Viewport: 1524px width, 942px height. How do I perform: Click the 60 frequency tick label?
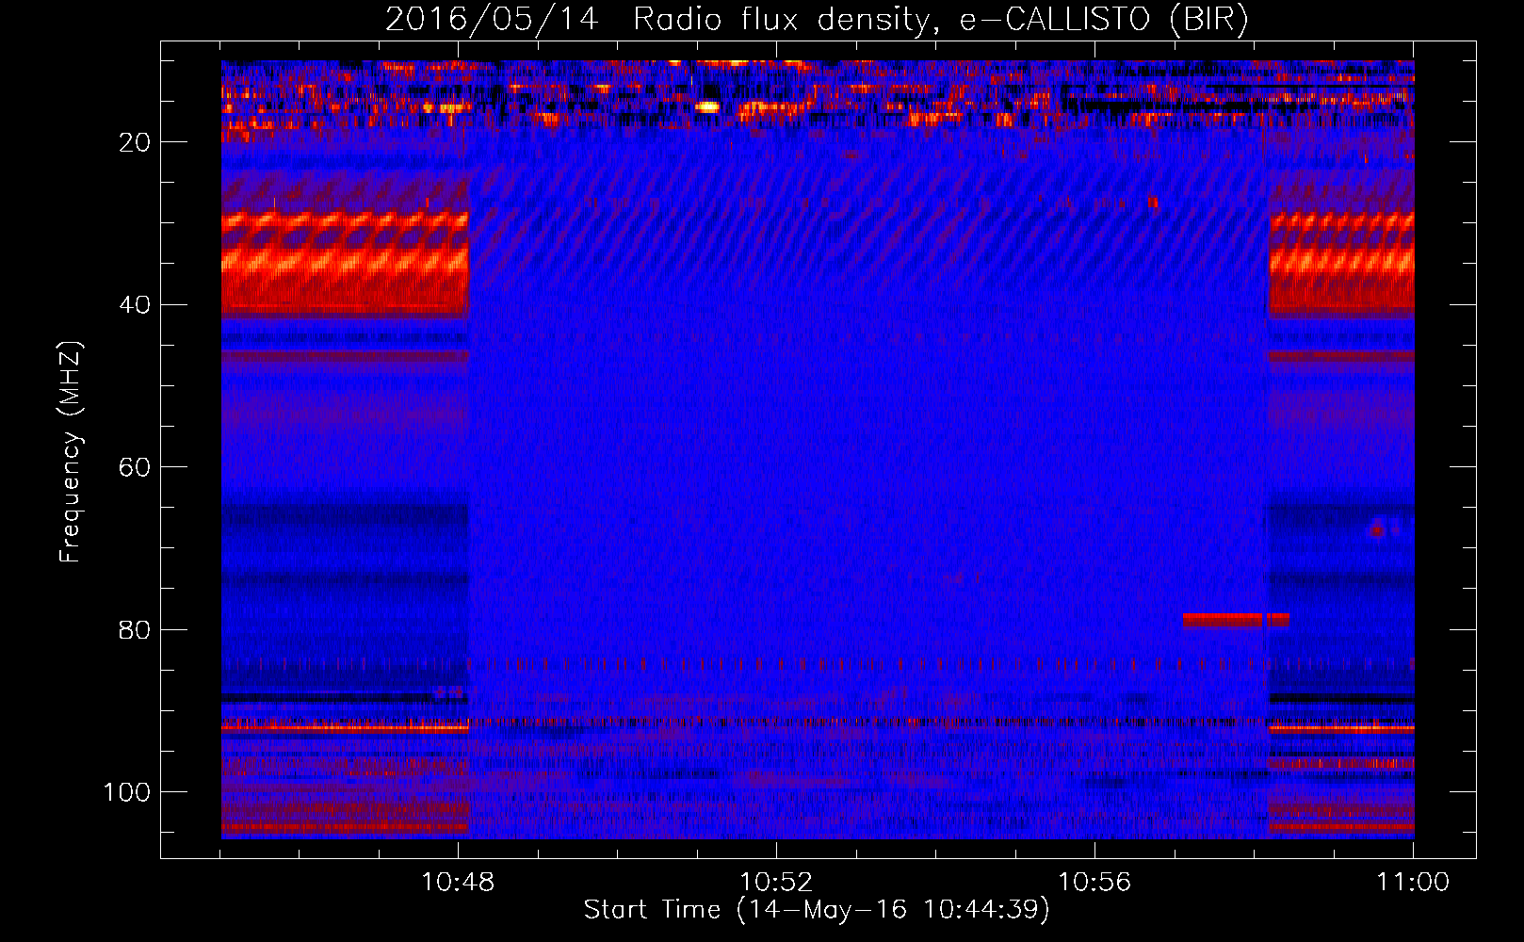coord(135,467)
